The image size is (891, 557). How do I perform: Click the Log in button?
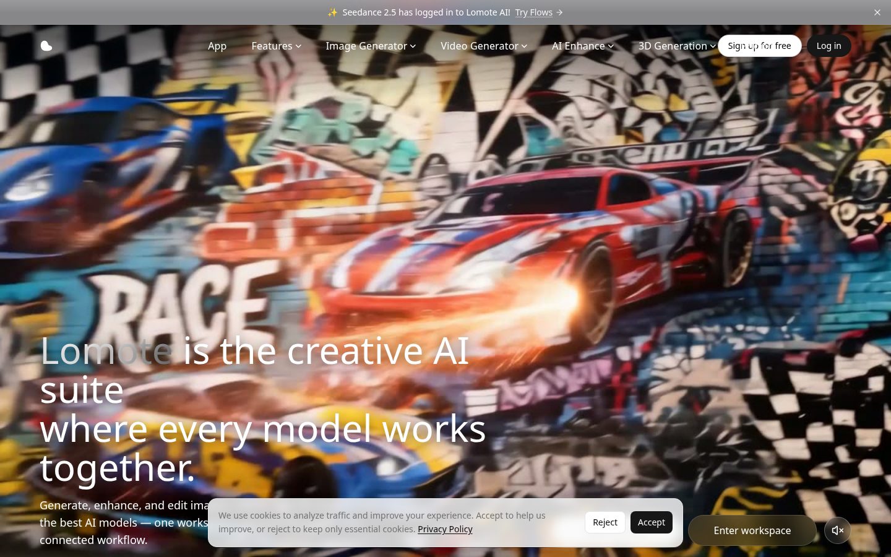tap(829, 46)
